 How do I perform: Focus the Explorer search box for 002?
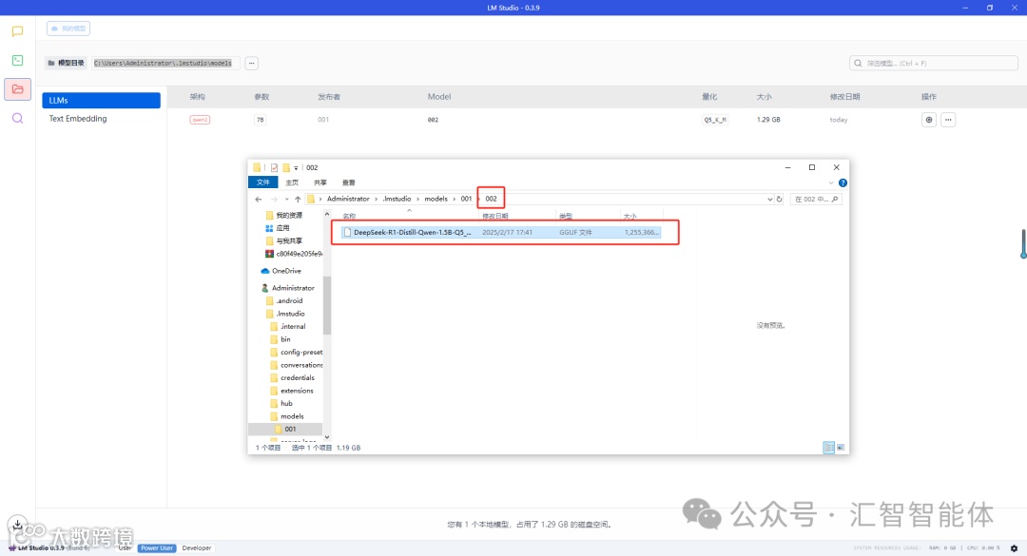[x=816, y=199]
